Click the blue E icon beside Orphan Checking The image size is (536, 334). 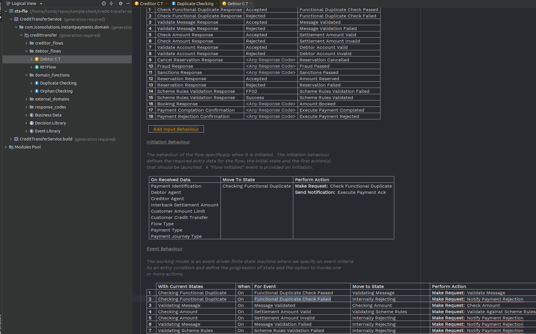(x=37, y=91)
